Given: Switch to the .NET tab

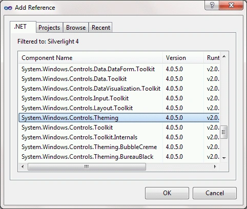Looking at the screenshot, I should pos(23,27).
